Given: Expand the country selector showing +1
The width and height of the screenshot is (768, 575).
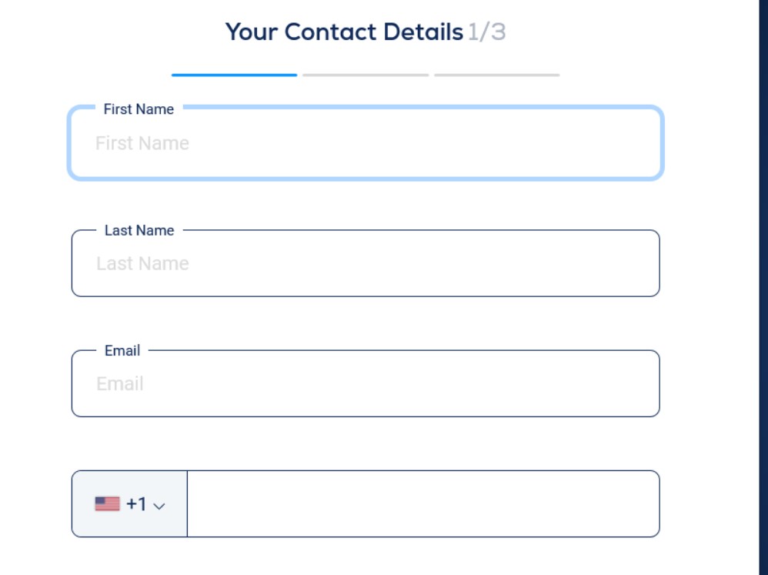Looking at the screenshot, I should coord(129,503).
